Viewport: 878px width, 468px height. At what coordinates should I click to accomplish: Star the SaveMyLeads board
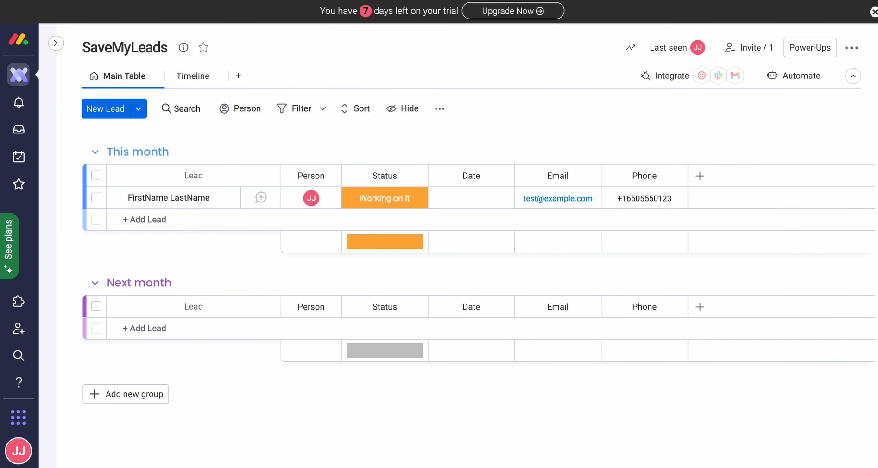click(203, 47)
